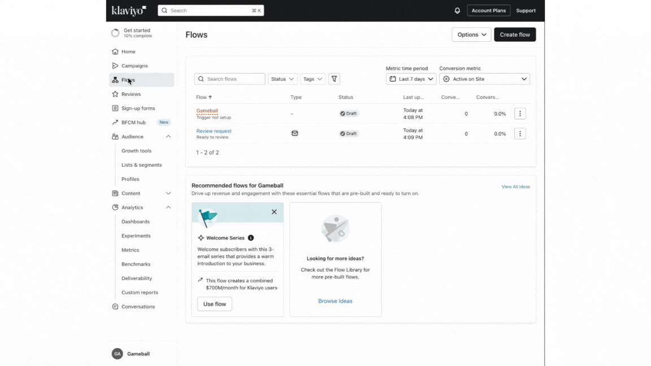Click the Last up... column header

(413, 97)
